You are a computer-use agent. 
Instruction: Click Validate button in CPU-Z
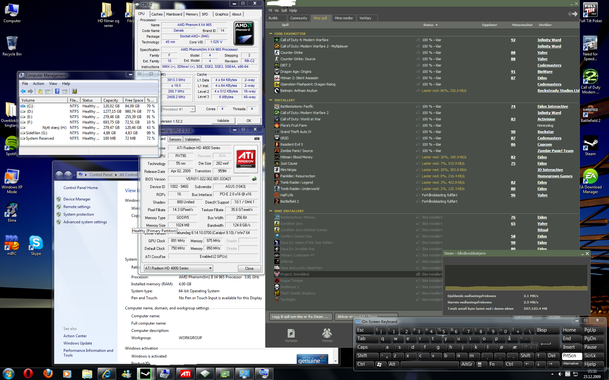pos(223,121)
